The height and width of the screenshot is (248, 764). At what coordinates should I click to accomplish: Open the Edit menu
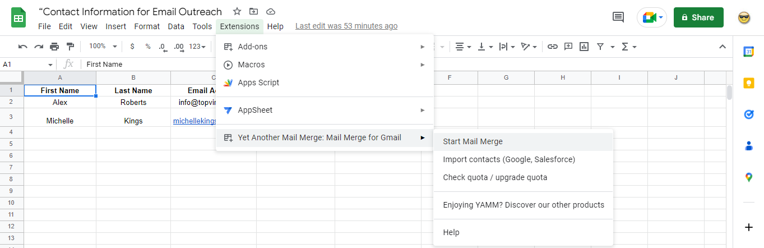[66, 26]
